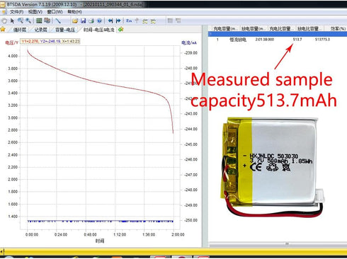Switch to the 循环层 tab
The image size is (347, 259).
click(20, 30)
